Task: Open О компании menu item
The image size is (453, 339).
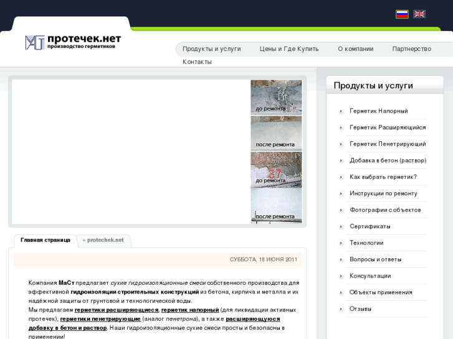Action: (x=356, y=49)
